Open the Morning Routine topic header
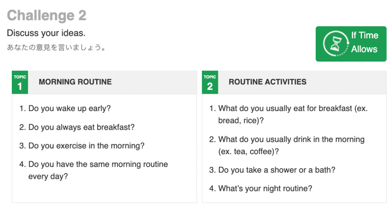 point(104,82)
